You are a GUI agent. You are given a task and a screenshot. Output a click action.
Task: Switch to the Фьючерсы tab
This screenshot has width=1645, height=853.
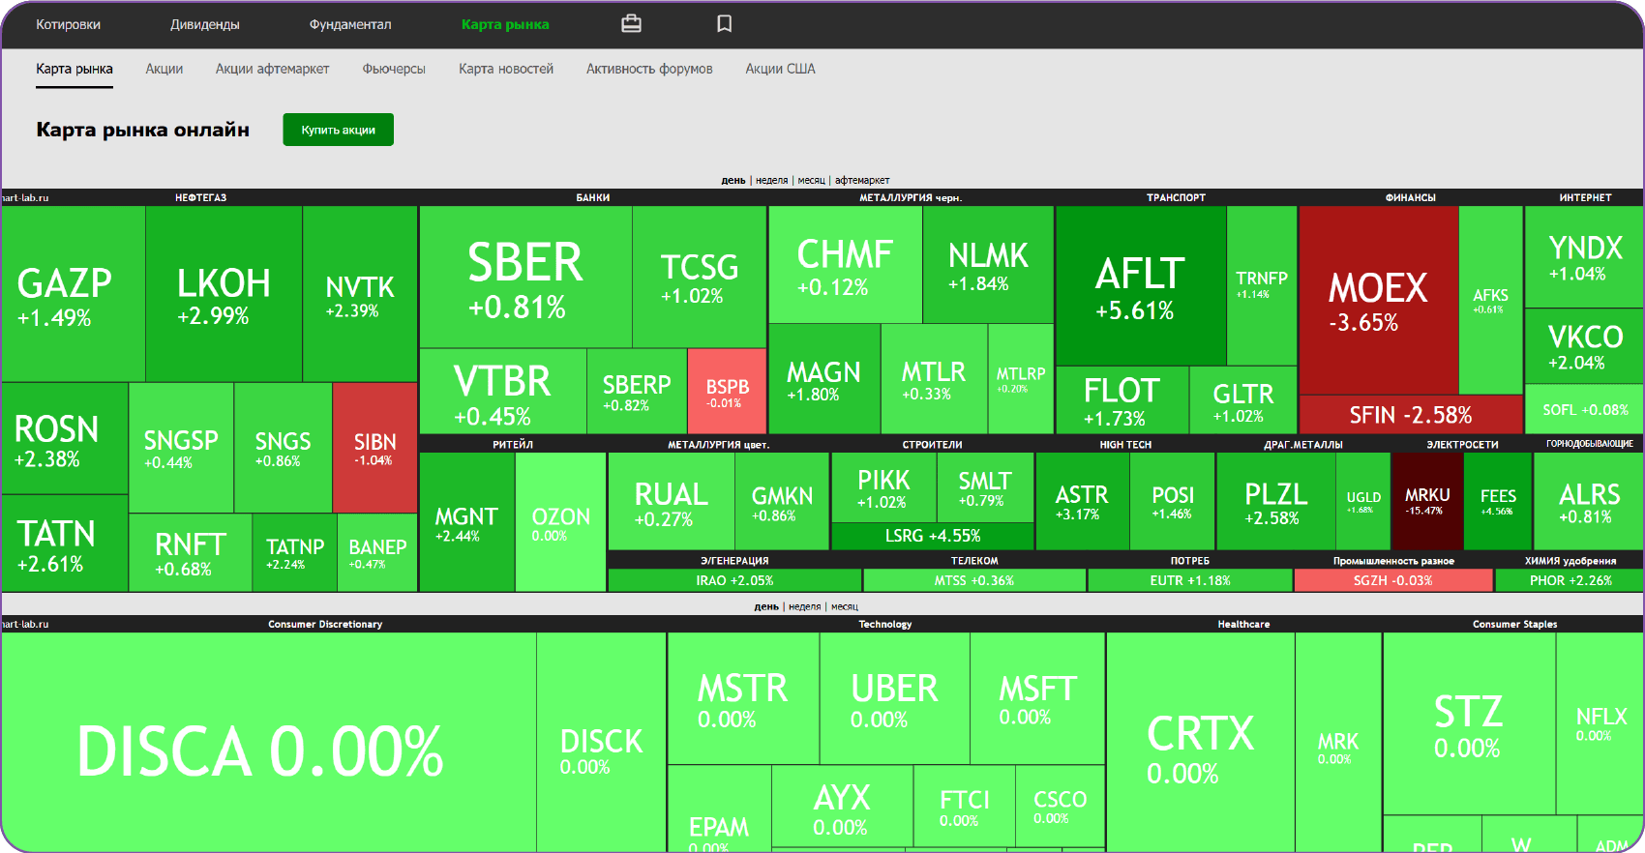tap(394, 69)
